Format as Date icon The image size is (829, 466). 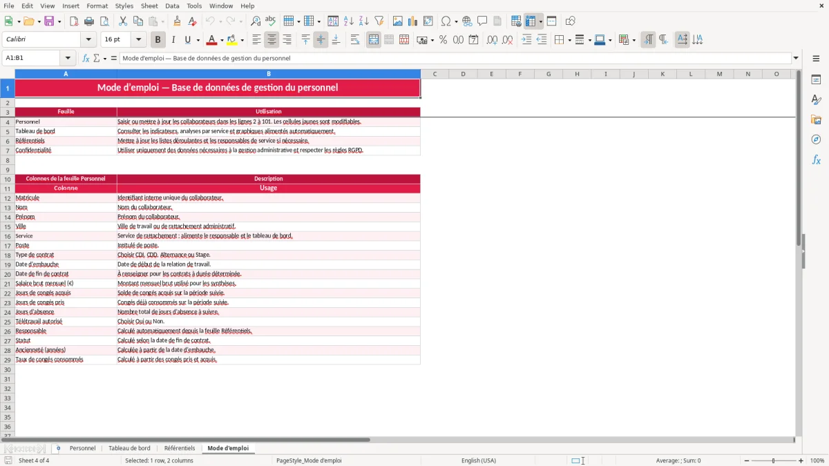(x=474, y=40)
